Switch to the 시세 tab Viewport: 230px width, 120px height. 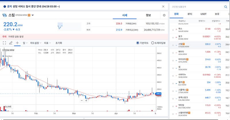pos(124,15)
